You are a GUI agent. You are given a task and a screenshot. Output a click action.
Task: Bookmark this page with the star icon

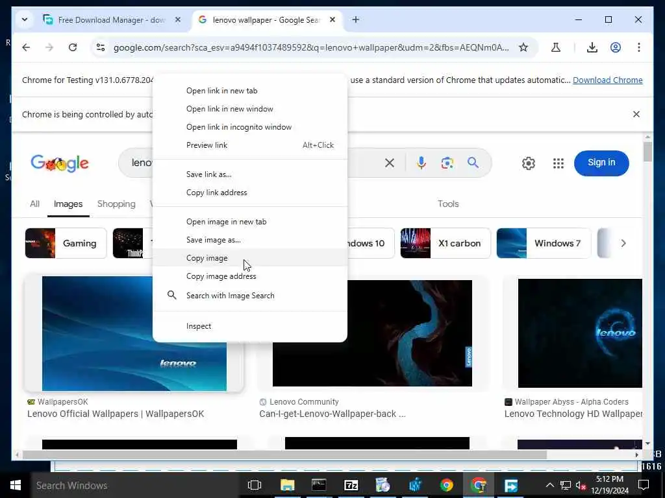(523, 47)
